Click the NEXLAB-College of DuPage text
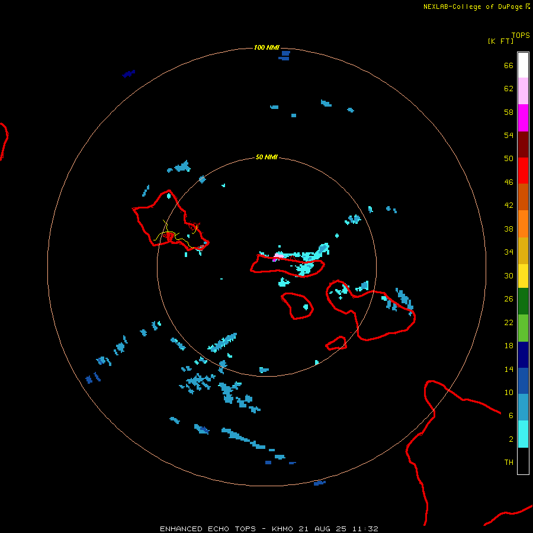Viewport: 533px width, 533px height. coord(474,7)
